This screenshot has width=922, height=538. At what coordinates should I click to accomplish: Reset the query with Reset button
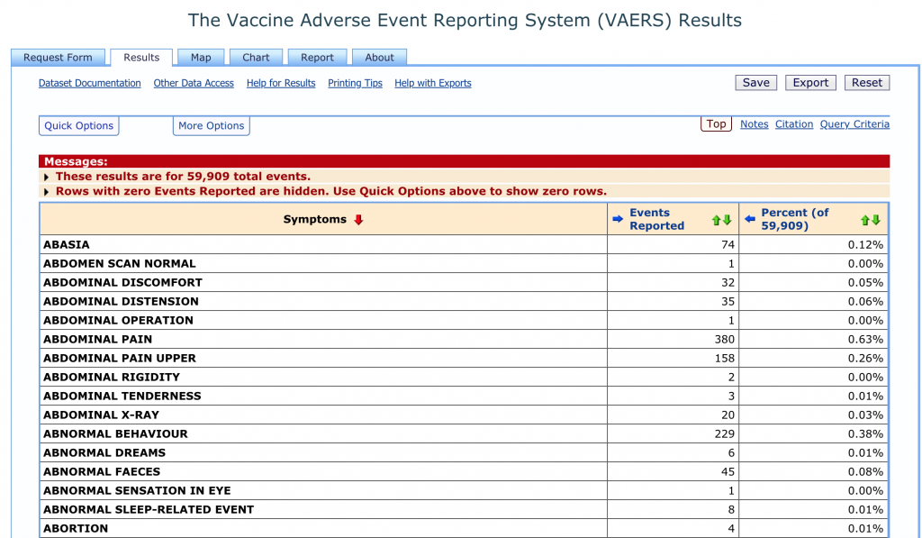pos(867,82)
